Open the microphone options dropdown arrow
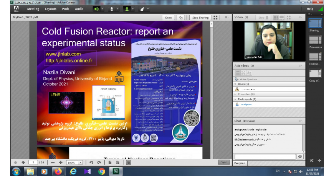Image resolution: width=334 pixels, height=176 pixels. [x=117, y=9]
